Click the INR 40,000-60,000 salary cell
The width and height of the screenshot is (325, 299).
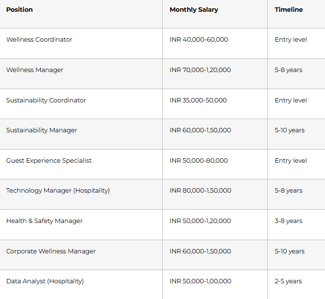[199, 40]
